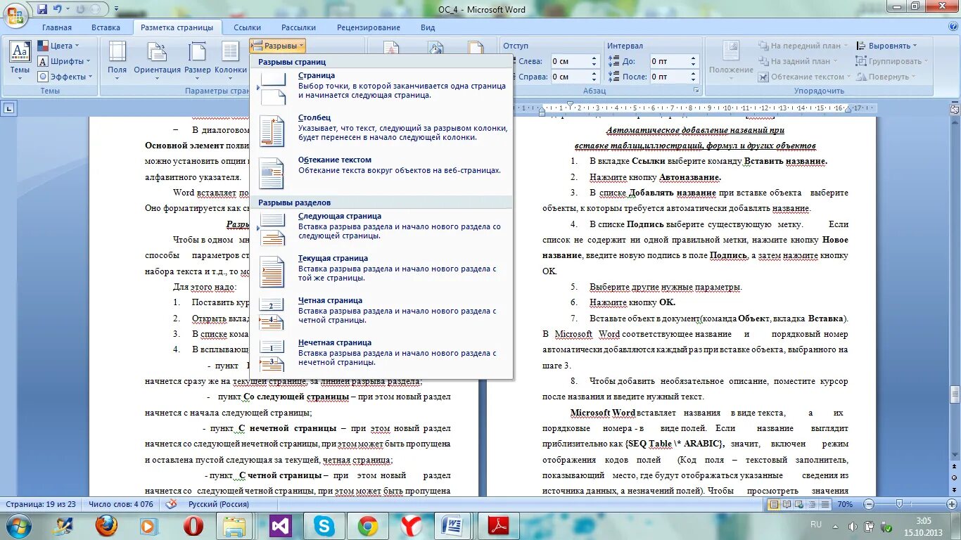The image size is (961, 540).
Task: Open the Windows Start menu
Action: click(18, 526)
